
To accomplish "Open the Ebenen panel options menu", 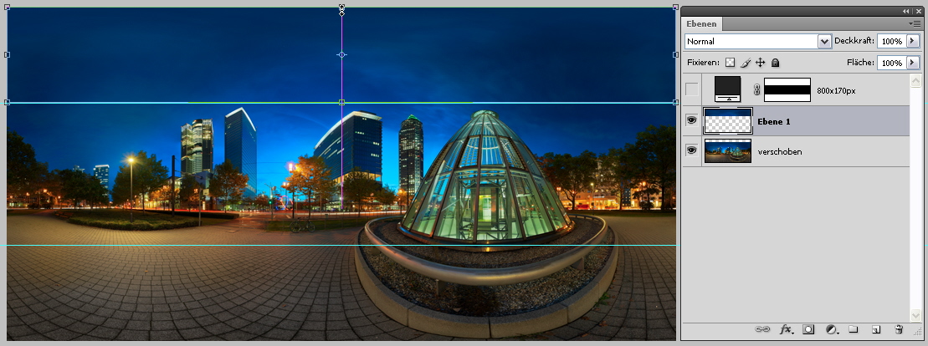I will click(x=915, y=24).
